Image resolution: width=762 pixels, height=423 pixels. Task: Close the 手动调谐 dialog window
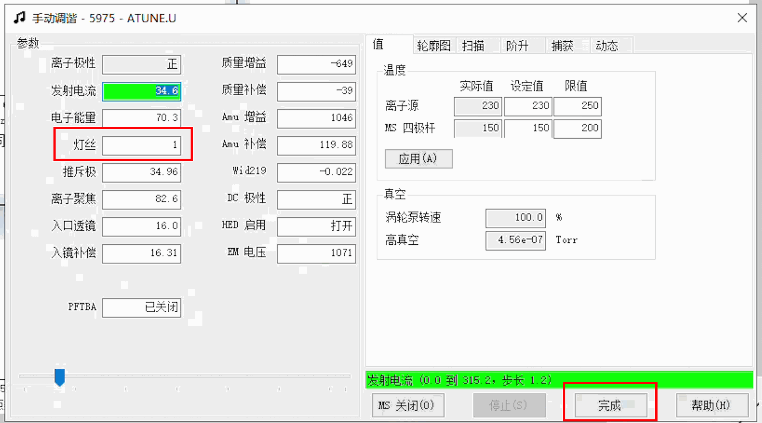pyautogui.click(x=742, y=18)
